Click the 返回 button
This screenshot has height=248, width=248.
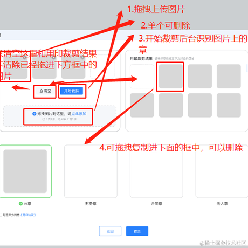click(x=110, y=231)
